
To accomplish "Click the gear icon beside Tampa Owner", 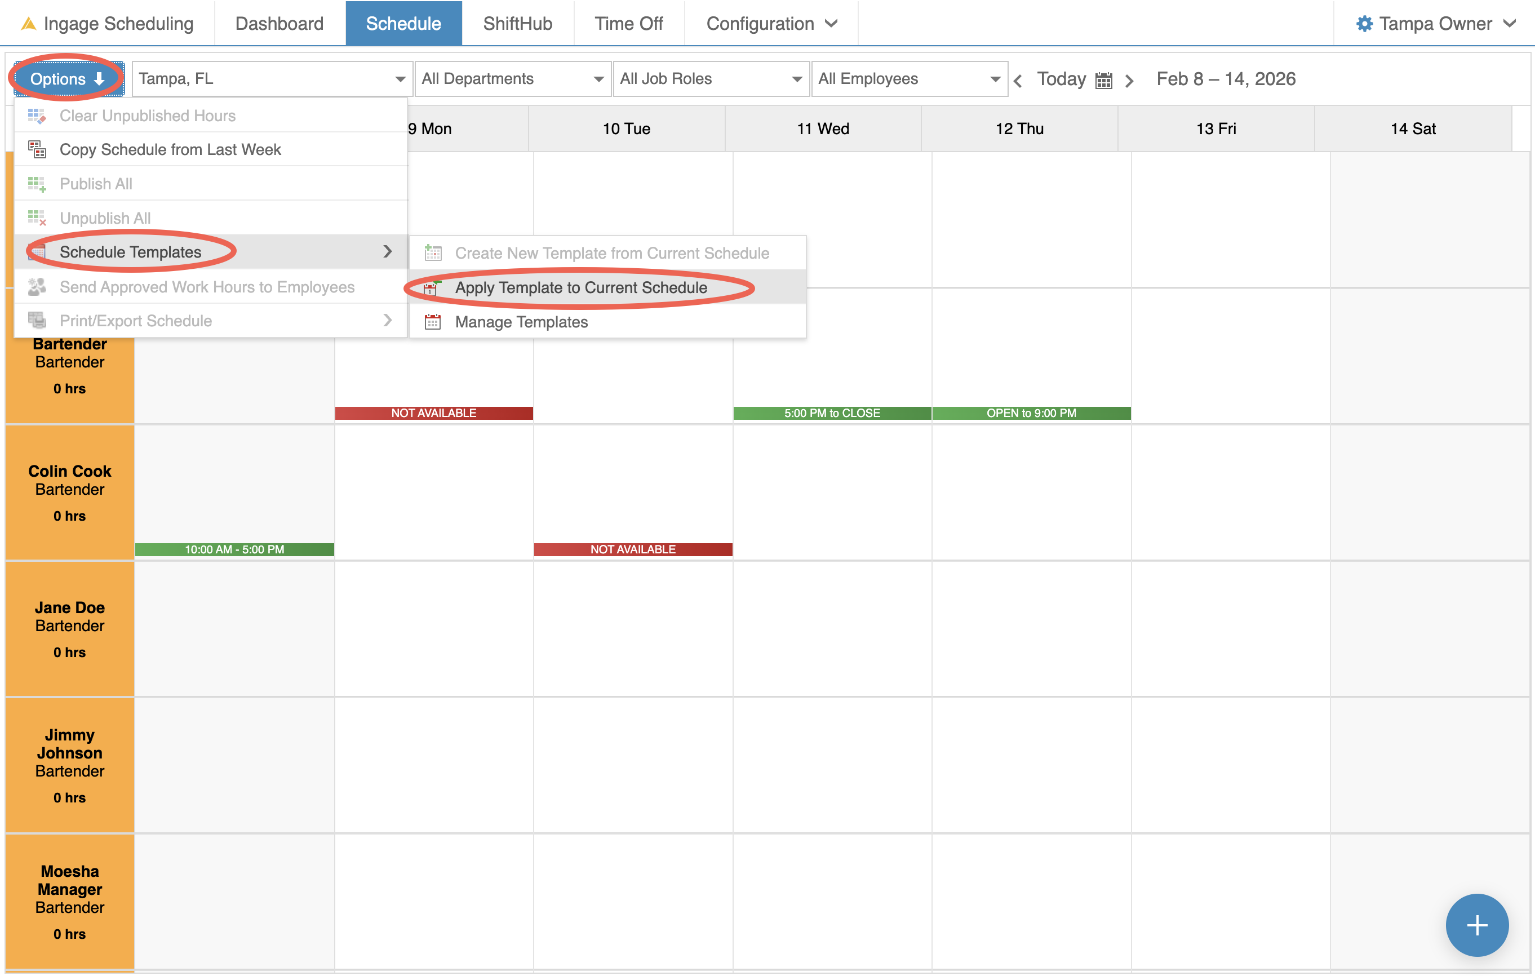I will [1364, 24].
